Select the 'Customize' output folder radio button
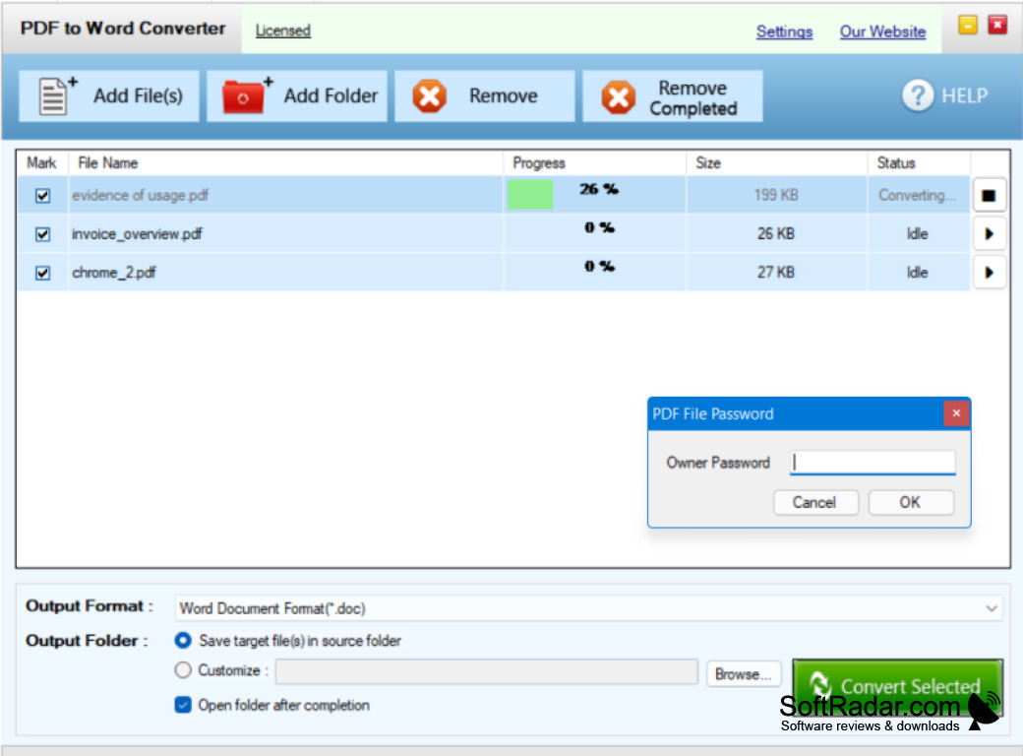The height and width of the screenshot is (756, 1023). (x=182, y=670)
